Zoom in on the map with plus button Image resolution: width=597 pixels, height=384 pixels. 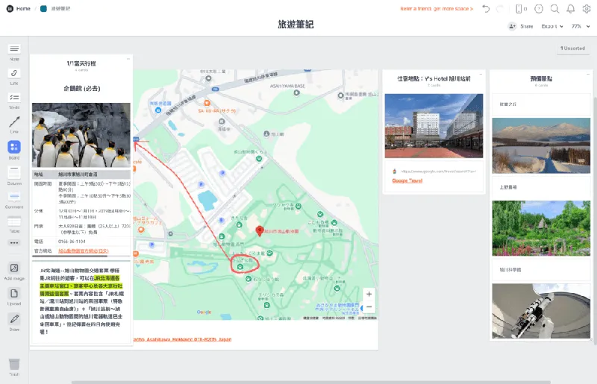tap(369, 294)
